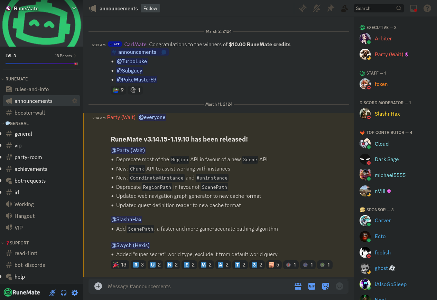This screenshot has width=437, height=300.
Task: Open the booster-wall channel
Action: click(x=41, y=113)
